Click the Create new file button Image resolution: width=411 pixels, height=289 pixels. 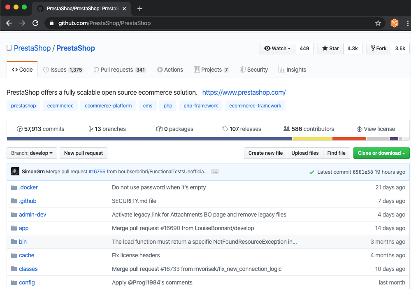265,153
